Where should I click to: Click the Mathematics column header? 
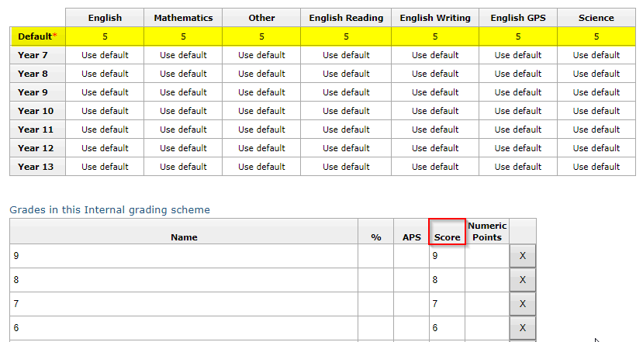tap(183, 18)
